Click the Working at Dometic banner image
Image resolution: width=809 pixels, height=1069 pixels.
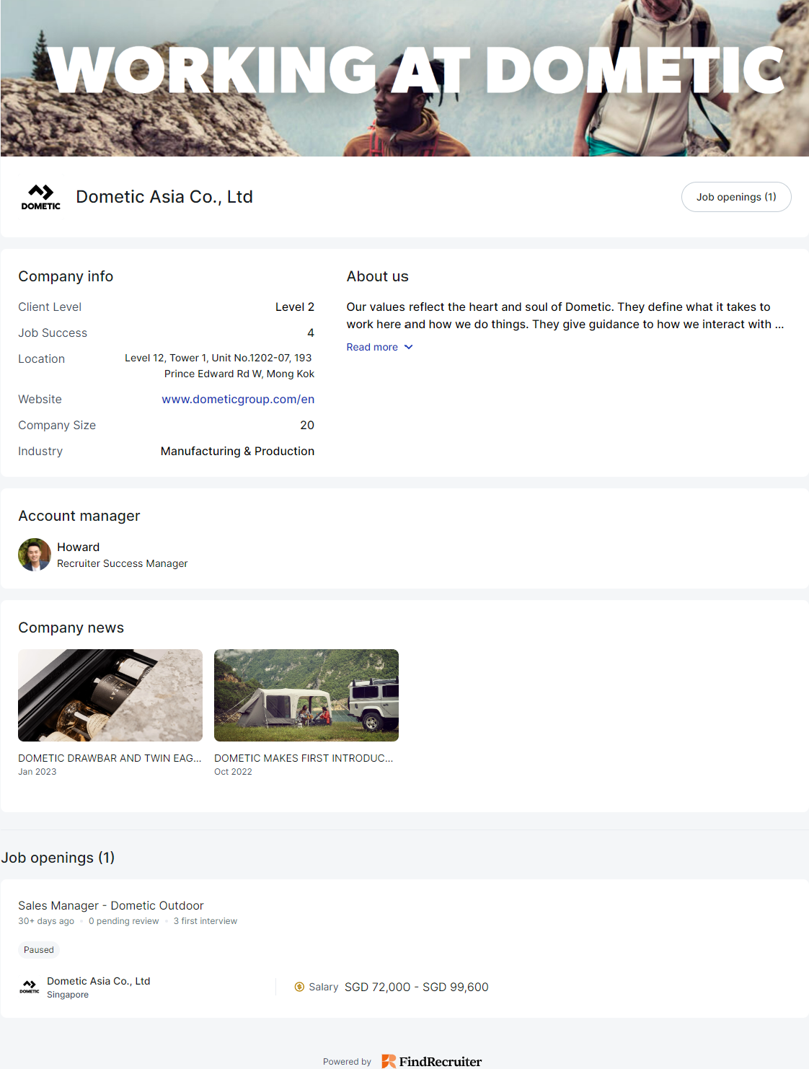click(404, 78)
